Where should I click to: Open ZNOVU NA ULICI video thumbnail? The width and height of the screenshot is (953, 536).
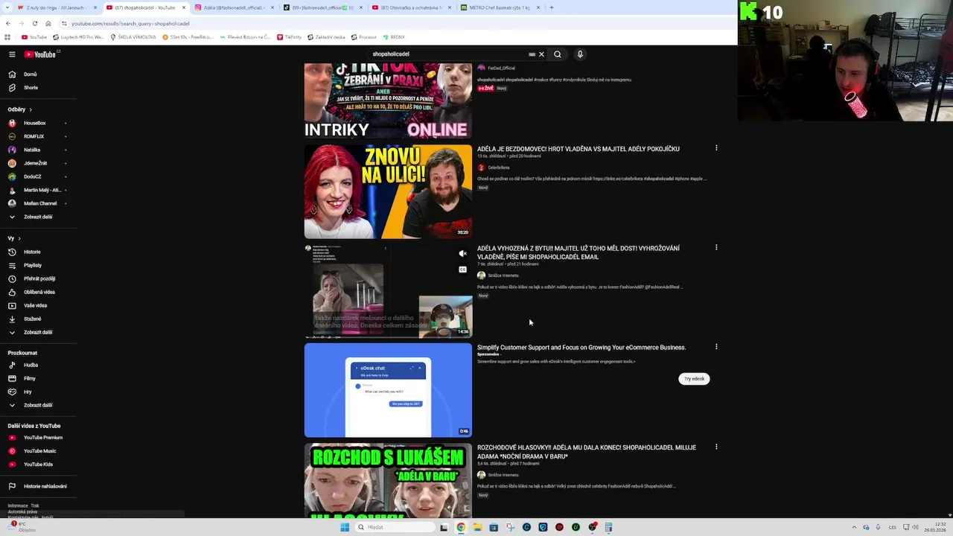[388, 191]
